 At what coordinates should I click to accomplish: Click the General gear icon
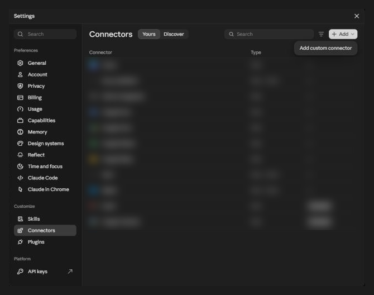[x=20, y=63]
